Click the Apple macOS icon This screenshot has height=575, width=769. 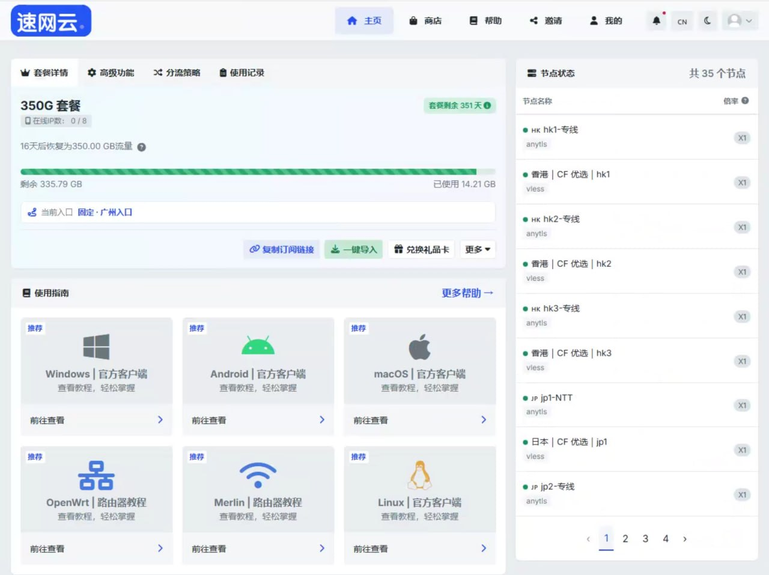(420, 347)
